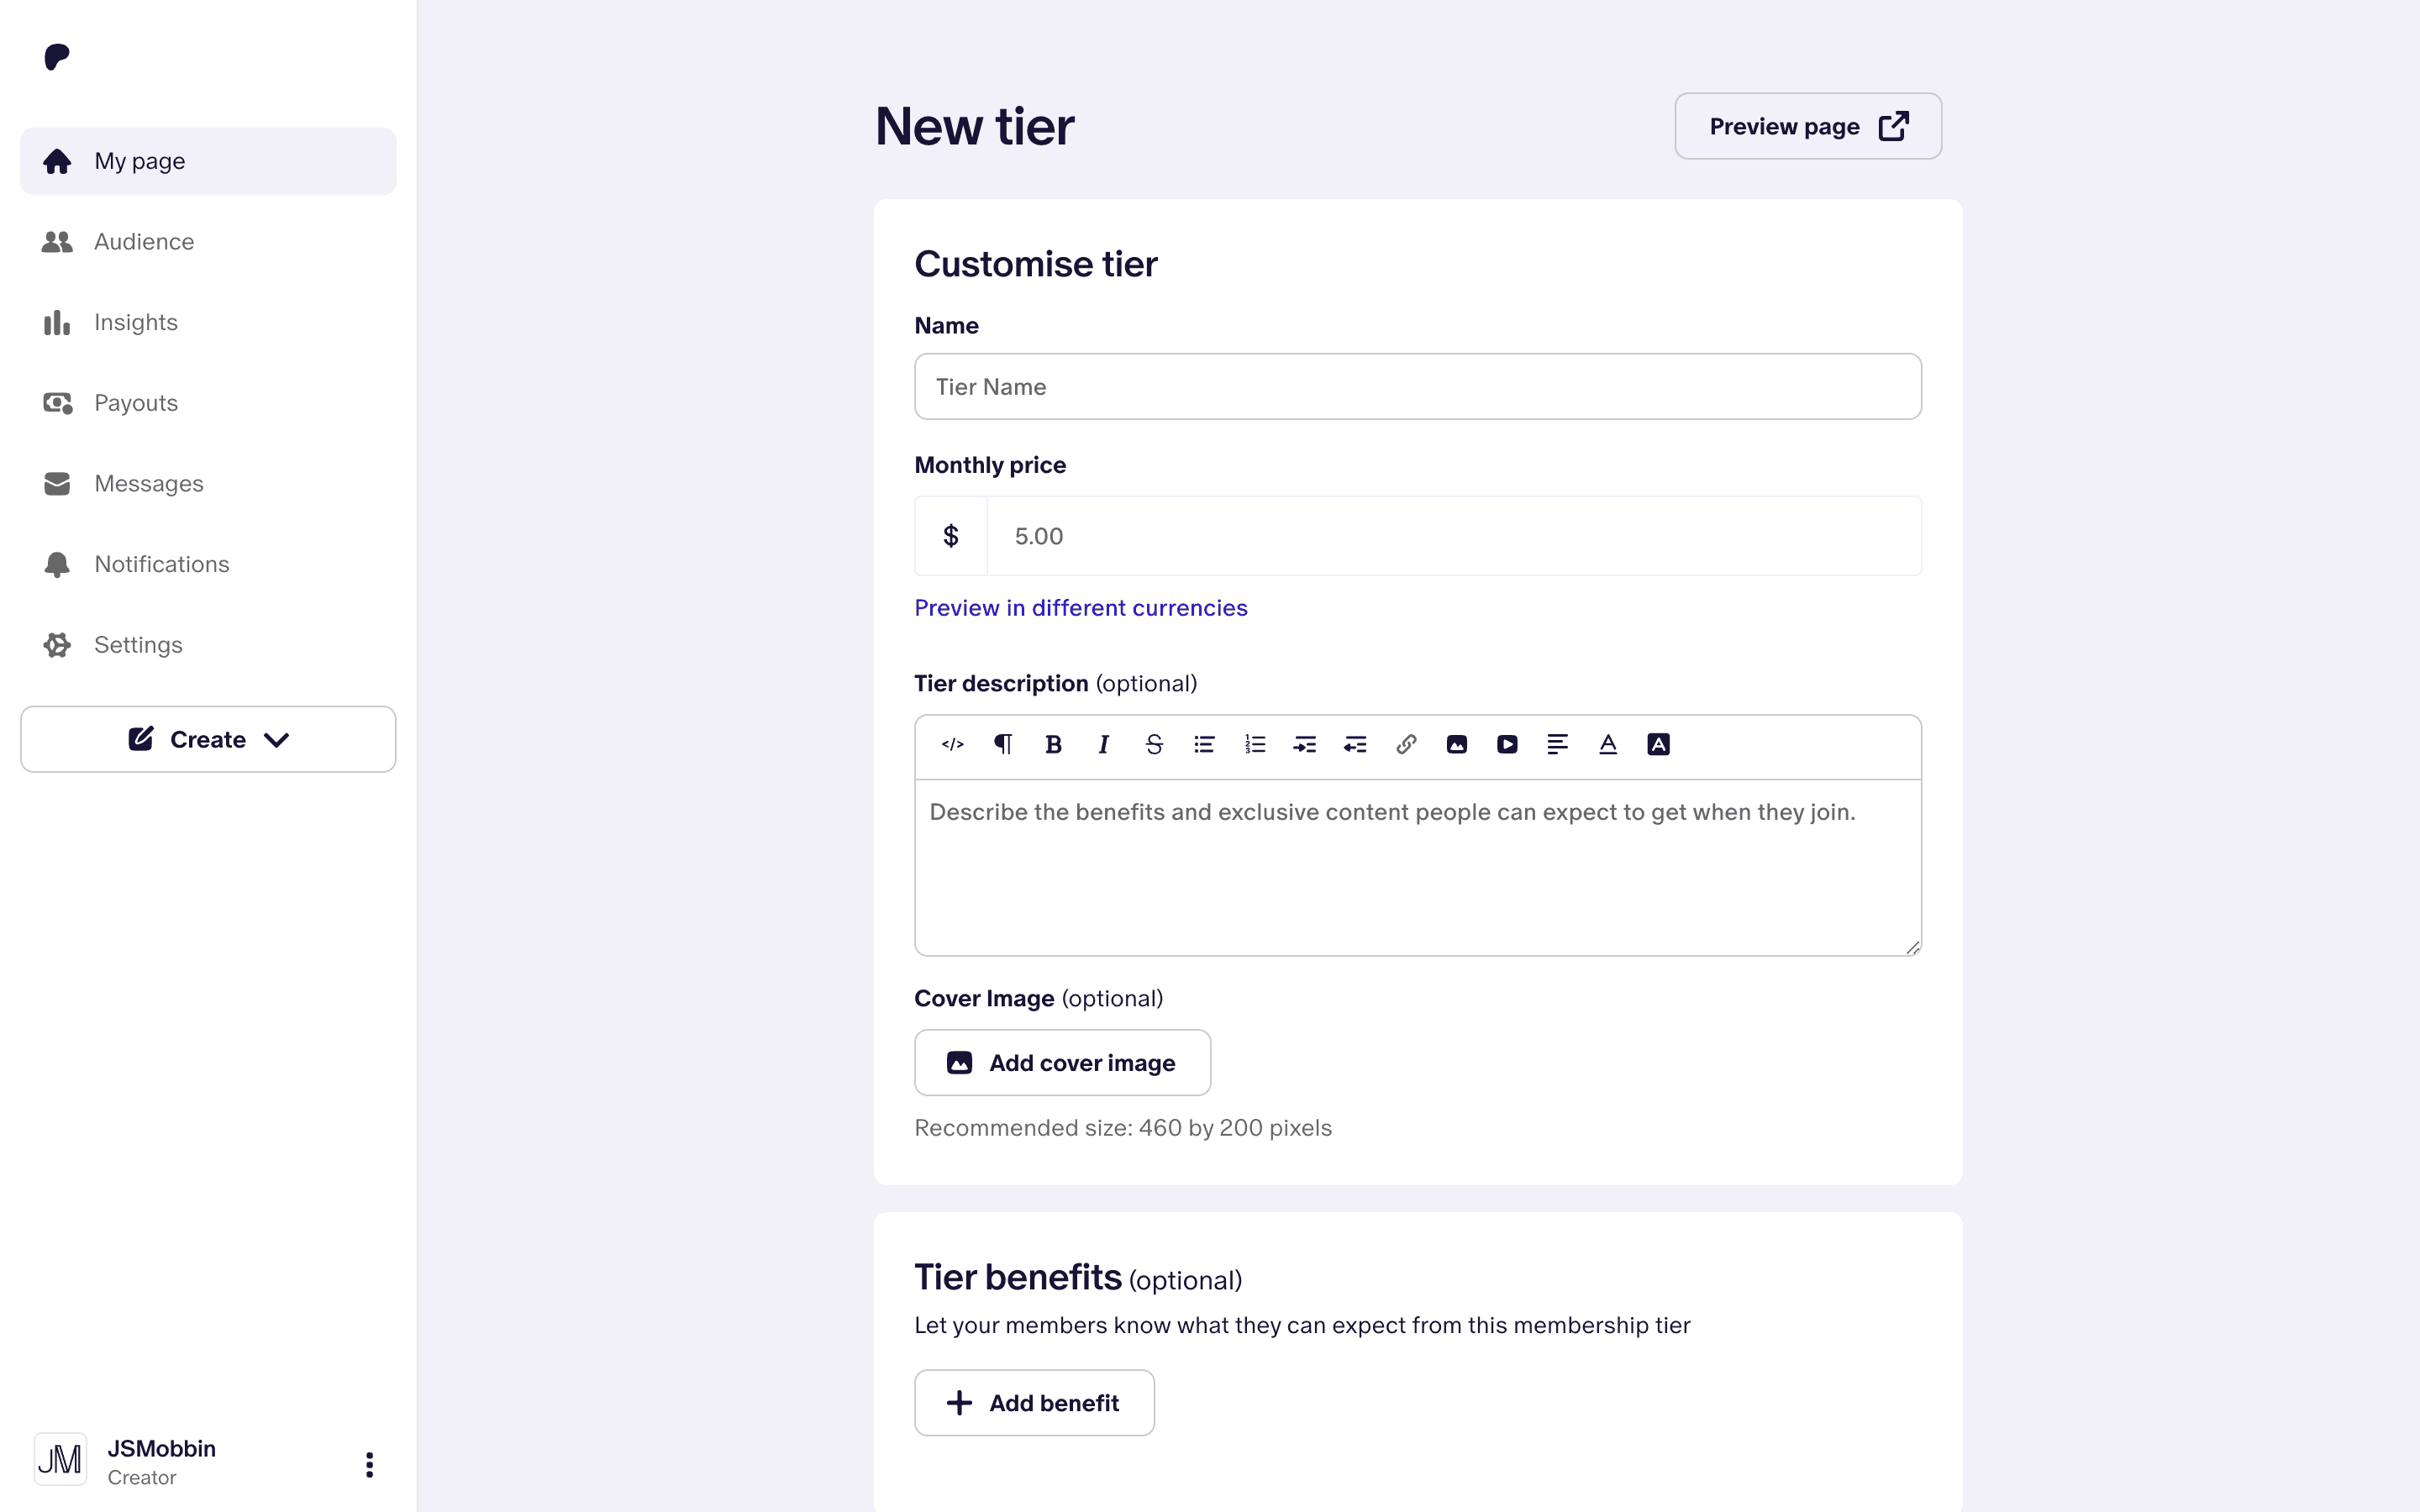Open the JSMobbin account options menu
Viewport: 2420px width, 1512px height.
(x=369, y=1464)
